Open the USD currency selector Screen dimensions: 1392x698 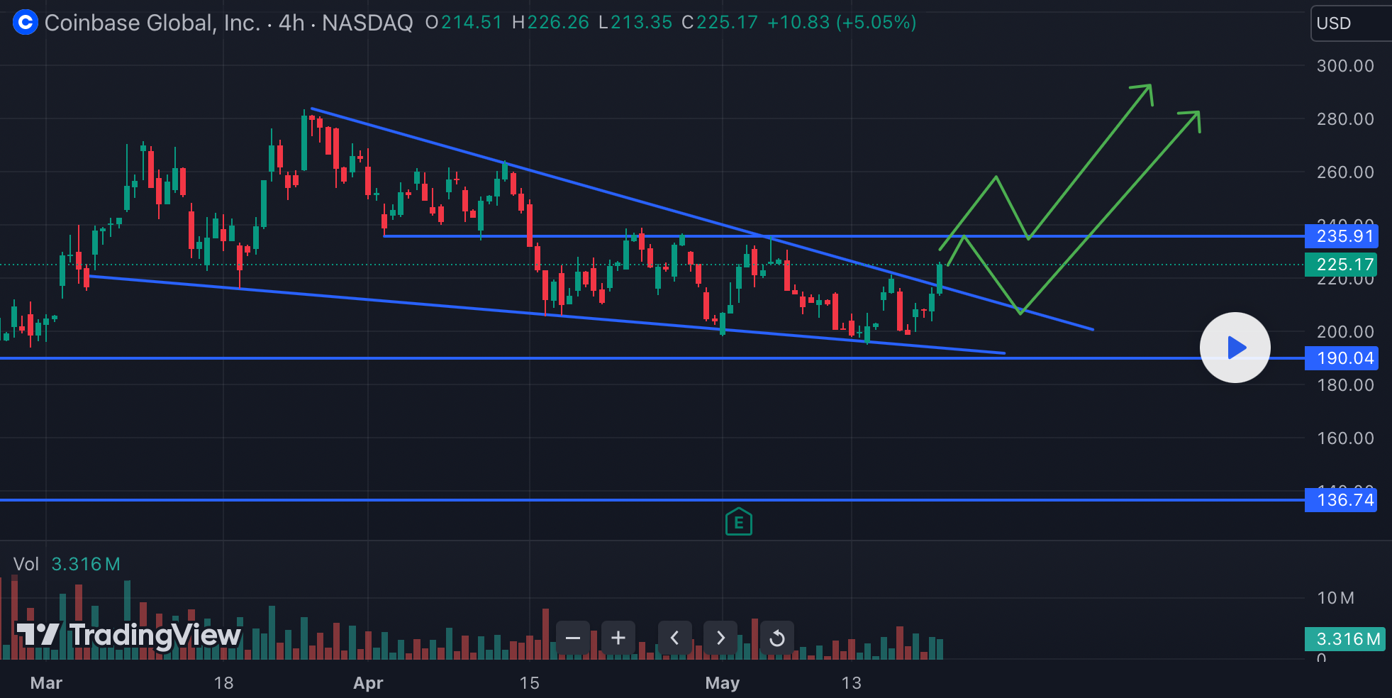tap(1351, 23)
